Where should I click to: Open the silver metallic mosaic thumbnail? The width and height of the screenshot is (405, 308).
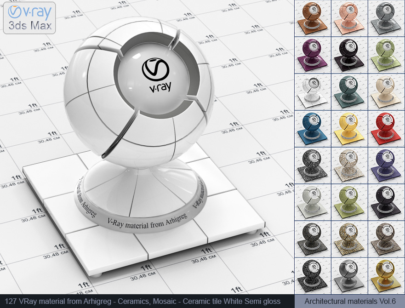[349, 276]
